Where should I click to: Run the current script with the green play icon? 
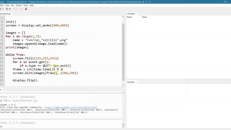tap(6, 9)
